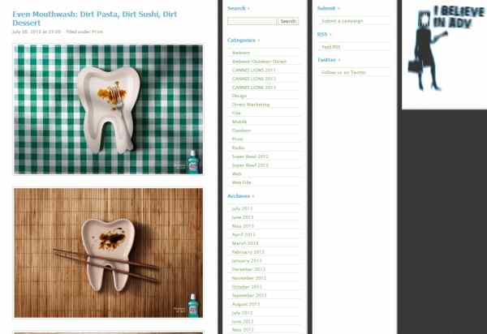487x334 pixels.
Task: Click the I Believe in Adv logo
Action: coord(445,54)
